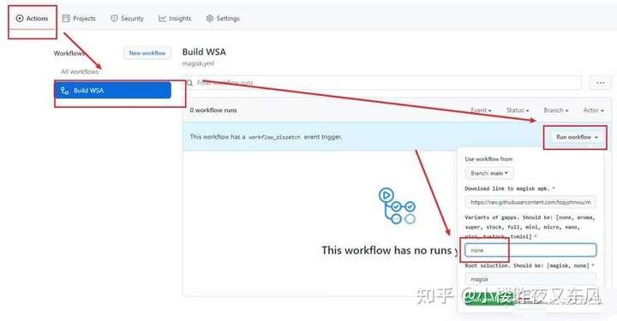The image size is (617, 321).
Task: Click the Insights graph icon
Action: (x=162, y=19)
